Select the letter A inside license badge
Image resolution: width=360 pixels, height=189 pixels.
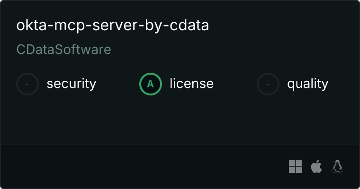151,84
